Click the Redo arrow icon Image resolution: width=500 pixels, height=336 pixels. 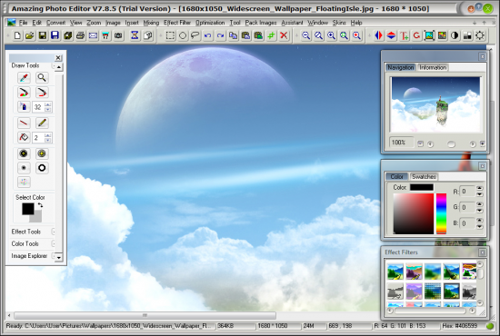pyautogui.click(x=220, y=35)
